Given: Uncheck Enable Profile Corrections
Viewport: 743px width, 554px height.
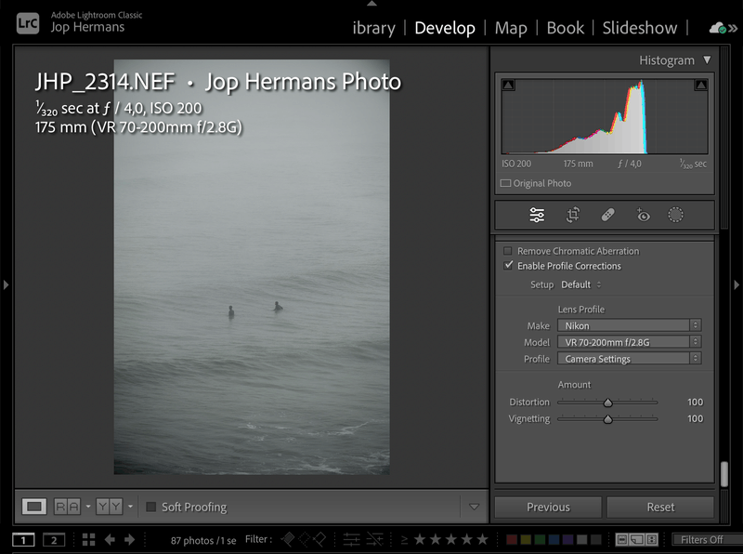Looking at the screenshot, I should coord(508,266).
